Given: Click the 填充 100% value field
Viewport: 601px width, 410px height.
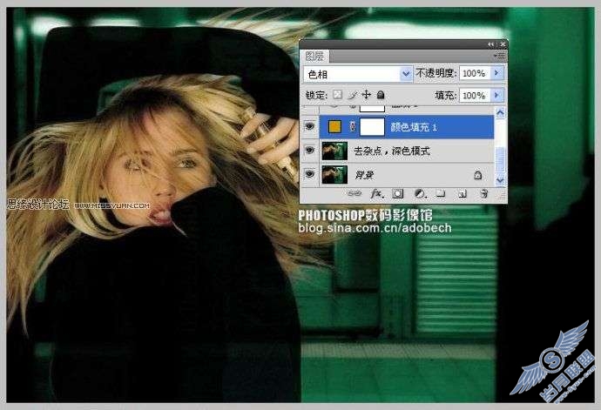Looking at the screenshot, I should (x=476, y=95).
